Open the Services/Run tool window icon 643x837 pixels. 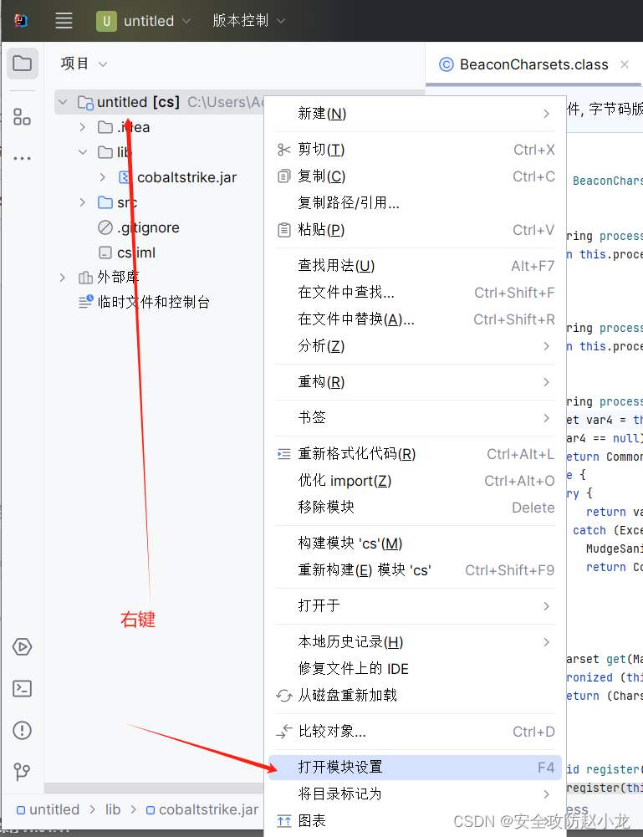22,647
